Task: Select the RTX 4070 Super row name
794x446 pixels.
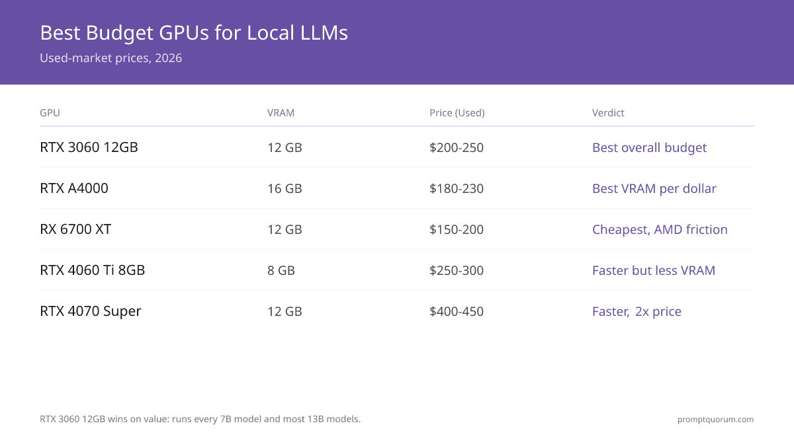Action: click(x=91, y=311)
